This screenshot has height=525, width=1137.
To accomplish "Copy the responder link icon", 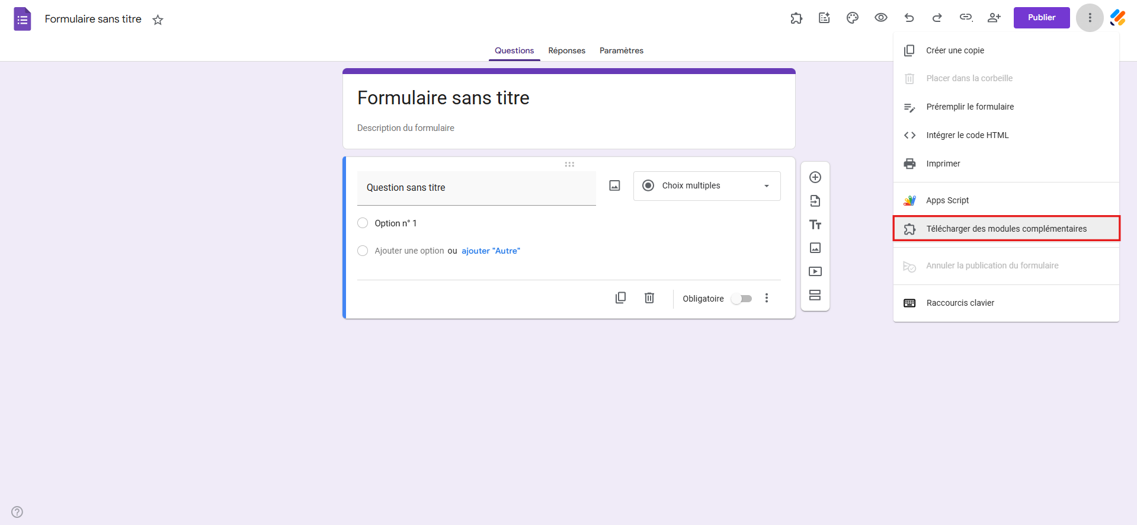I will point(966,18).
